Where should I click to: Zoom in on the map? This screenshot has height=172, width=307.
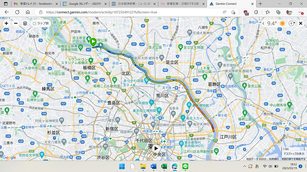point(7,23)
